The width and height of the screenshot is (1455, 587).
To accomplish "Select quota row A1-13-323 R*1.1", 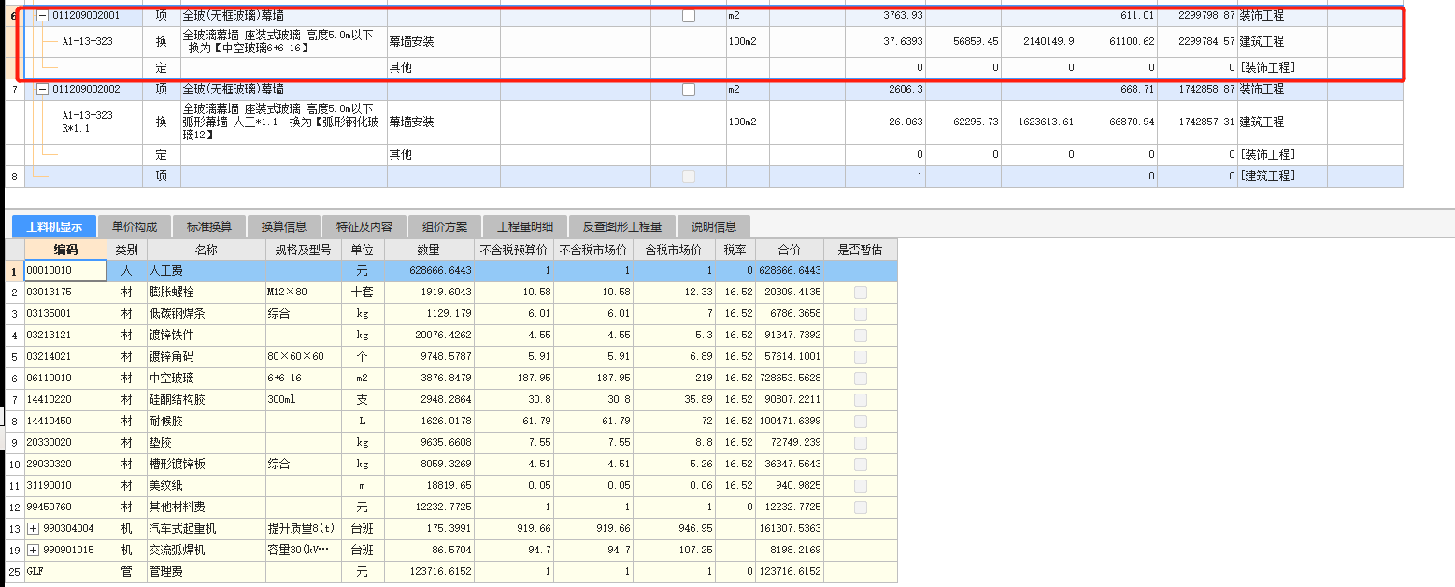I will 90,122.
